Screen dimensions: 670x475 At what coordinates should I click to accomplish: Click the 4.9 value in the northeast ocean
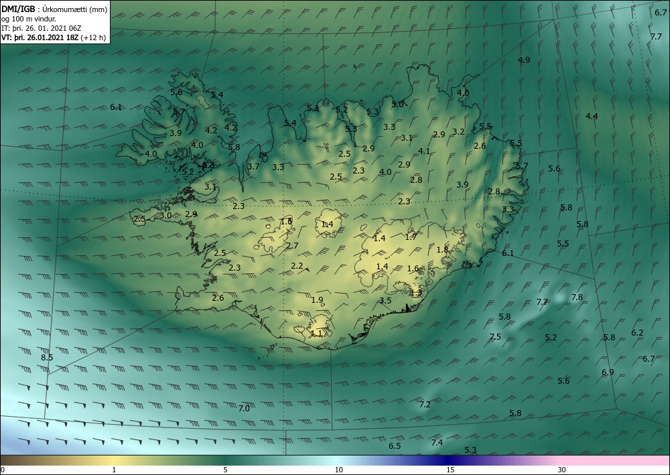click(x=524, y=60)
